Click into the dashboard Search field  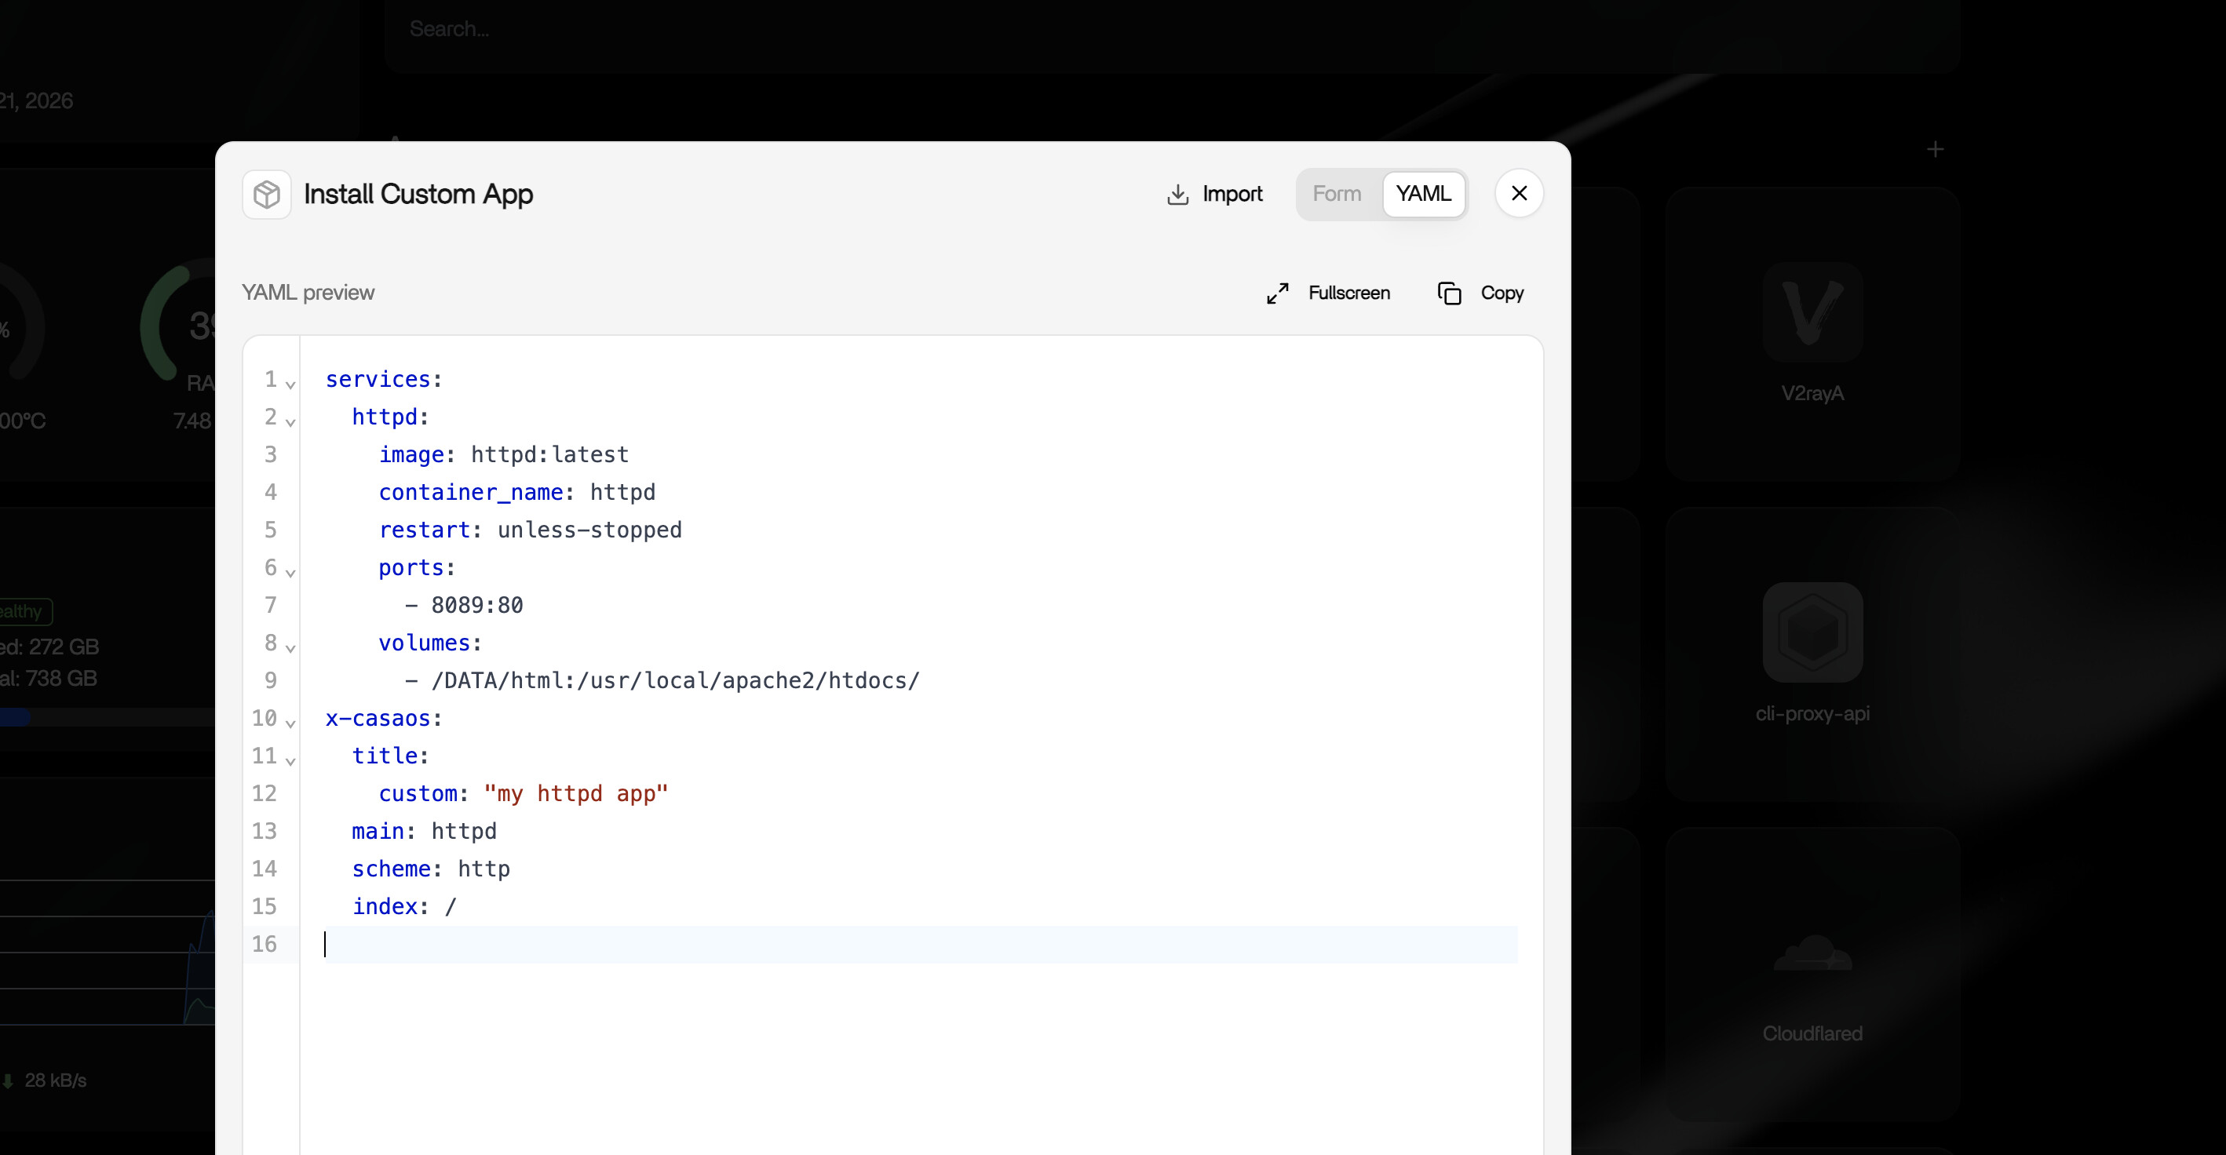(x=1172, y=29)
